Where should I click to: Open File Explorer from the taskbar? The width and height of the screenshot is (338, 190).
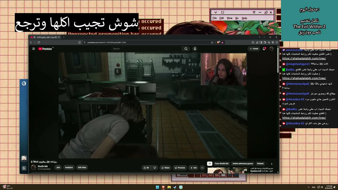point(169,187)
